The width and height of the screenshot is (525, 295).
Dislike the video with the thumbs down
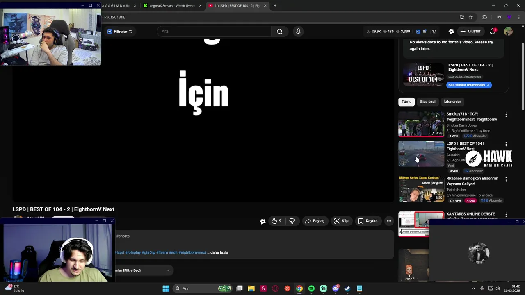(x=292, y=221)
